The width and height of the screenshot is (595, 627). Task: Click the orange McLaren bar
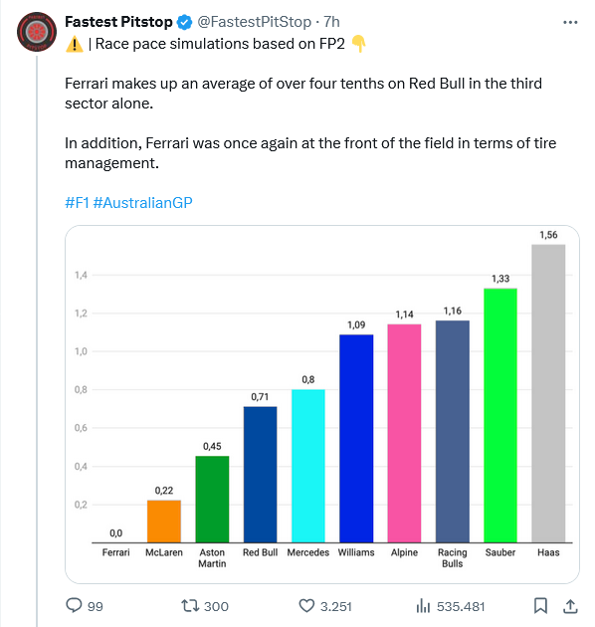[x=164, y=522]
